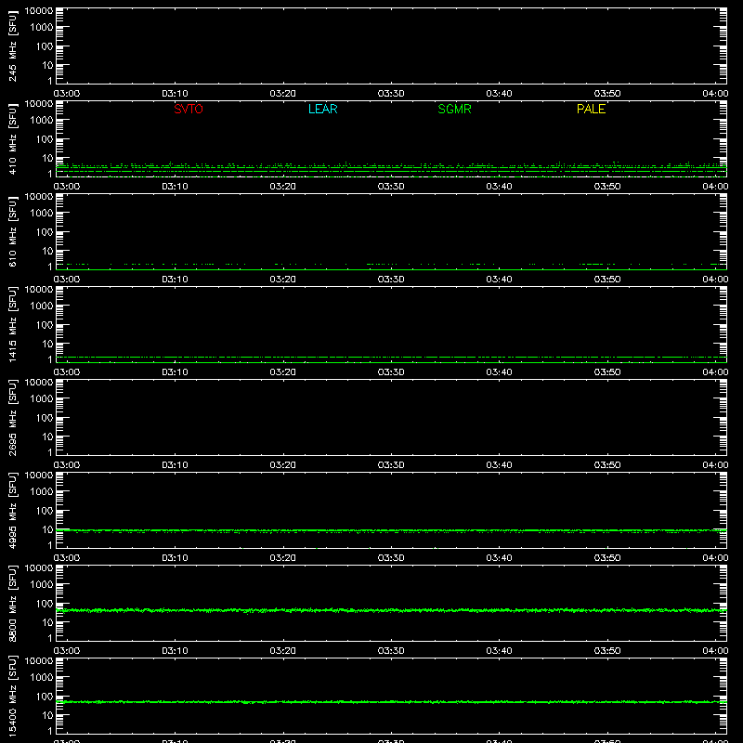Click 03:00 tick under the 1415 MHz panel
This screenshot has height=743, width=743.
67,372
